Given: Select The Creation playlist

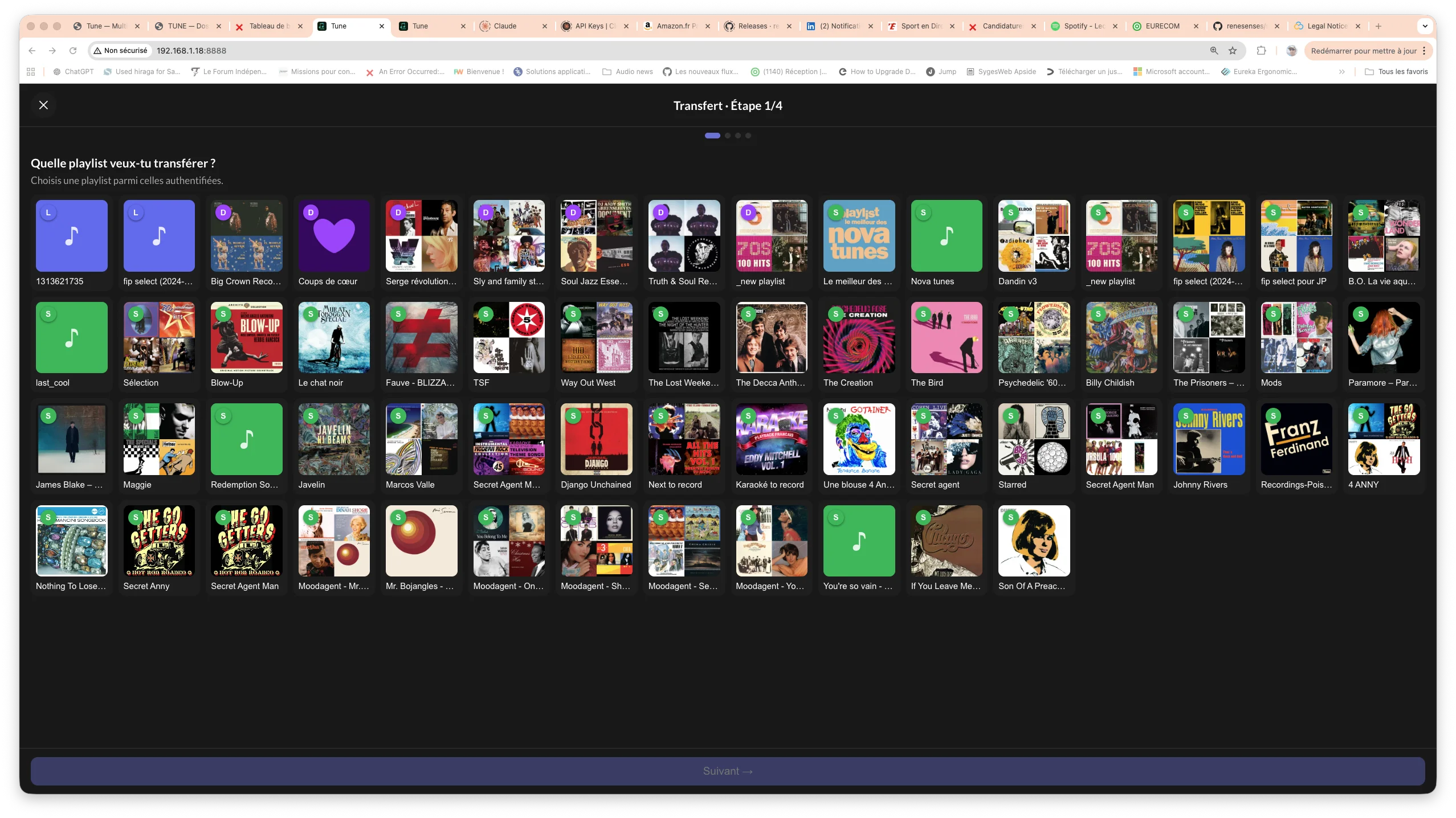Looking at the screenshot, I should pos(859,345).
